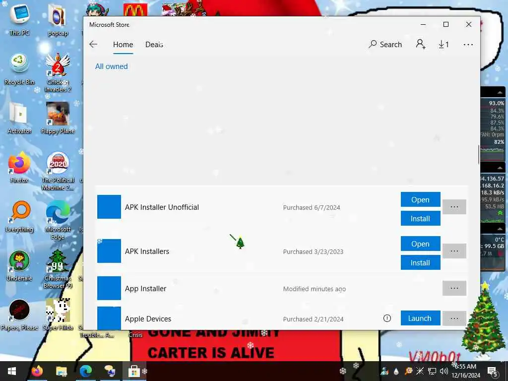This screenshot has width=508, height=381.
Task: Open the Windows Start menu
Action: pyautogui.click(x=12, y=371)
